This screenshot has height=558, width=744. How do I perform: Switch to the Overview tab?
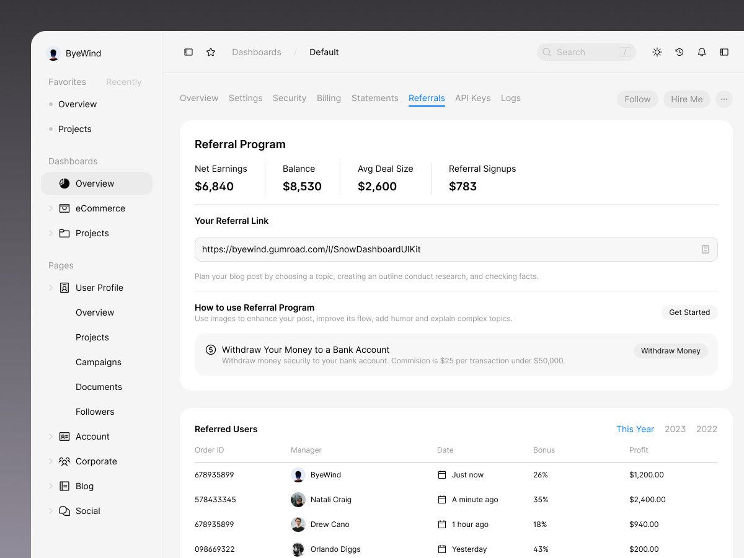click(x=199, y=98)
